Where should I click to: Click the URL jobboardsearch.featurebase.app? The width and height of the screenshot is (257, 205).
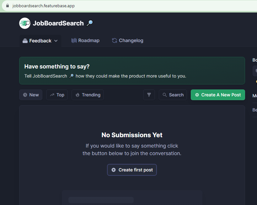(x=44, y=6)
